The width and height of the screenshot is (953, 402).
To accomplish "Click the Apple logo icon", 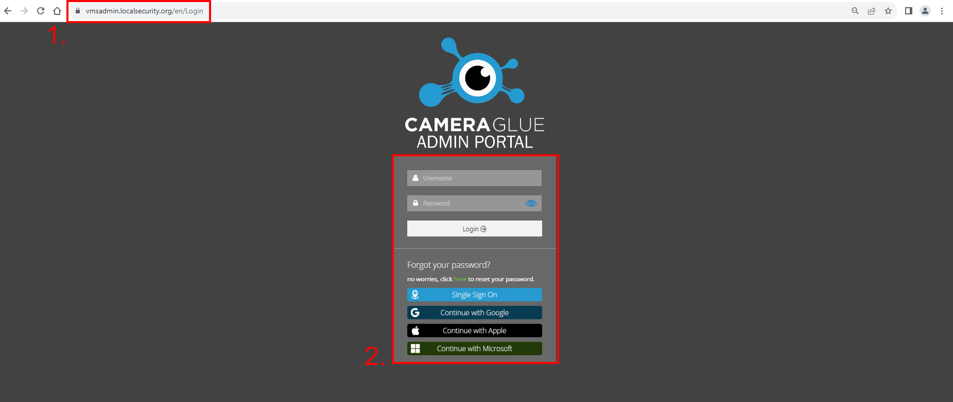I will point(415,331).
